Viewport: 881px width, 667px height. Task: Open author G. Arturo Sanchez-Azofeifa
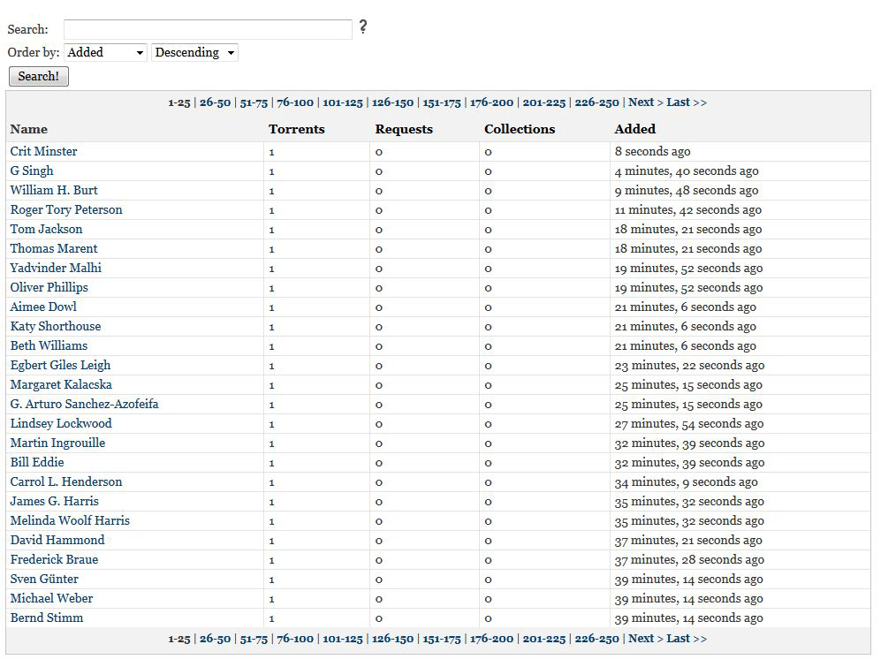(x=84, y=404)
